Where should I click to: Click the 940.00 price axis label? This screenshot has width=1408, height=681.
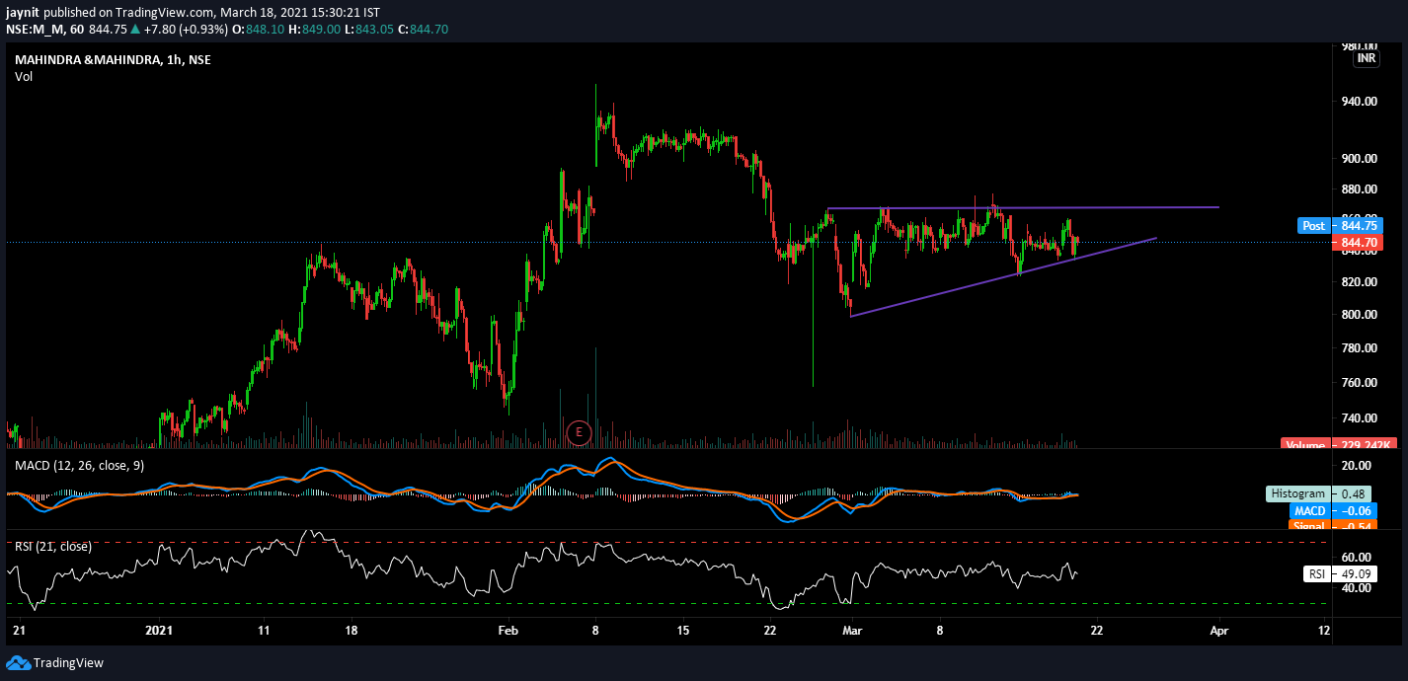point(1360,101)
